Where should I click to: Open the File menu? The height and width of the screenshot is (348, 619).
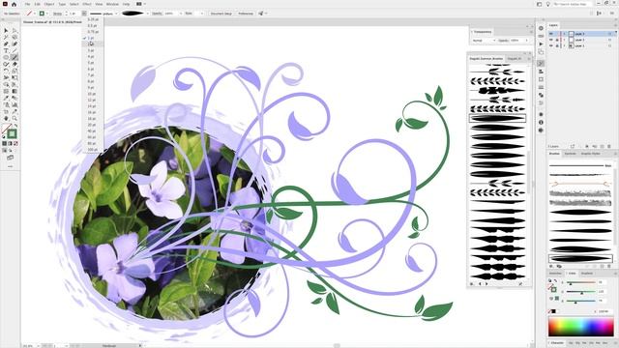click(x=27, y=4)
